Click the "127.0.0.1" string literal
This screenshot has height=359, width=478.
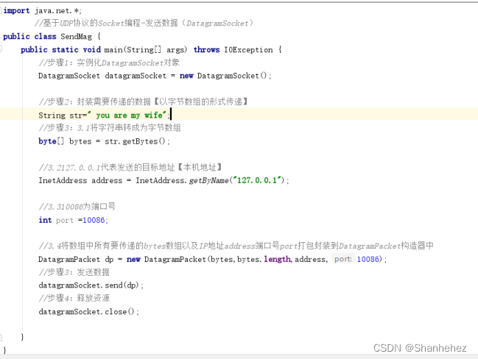(x=257, y=180)
